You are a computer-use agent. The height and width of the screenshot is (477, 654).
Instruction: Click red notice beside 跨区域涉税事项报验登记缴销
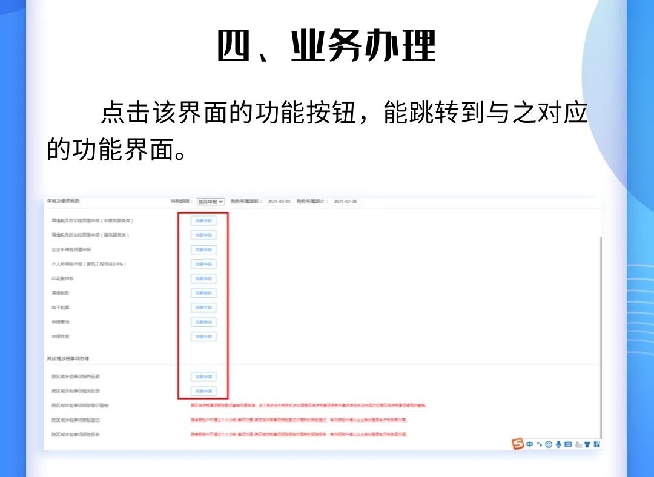[x=308, y=406]
